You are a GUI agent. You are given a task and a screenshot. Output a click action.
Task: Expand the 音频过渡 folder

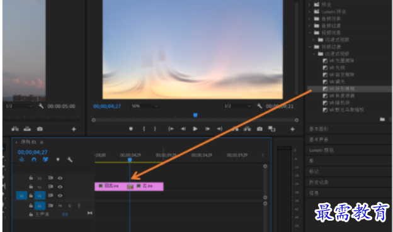[310, 26]
